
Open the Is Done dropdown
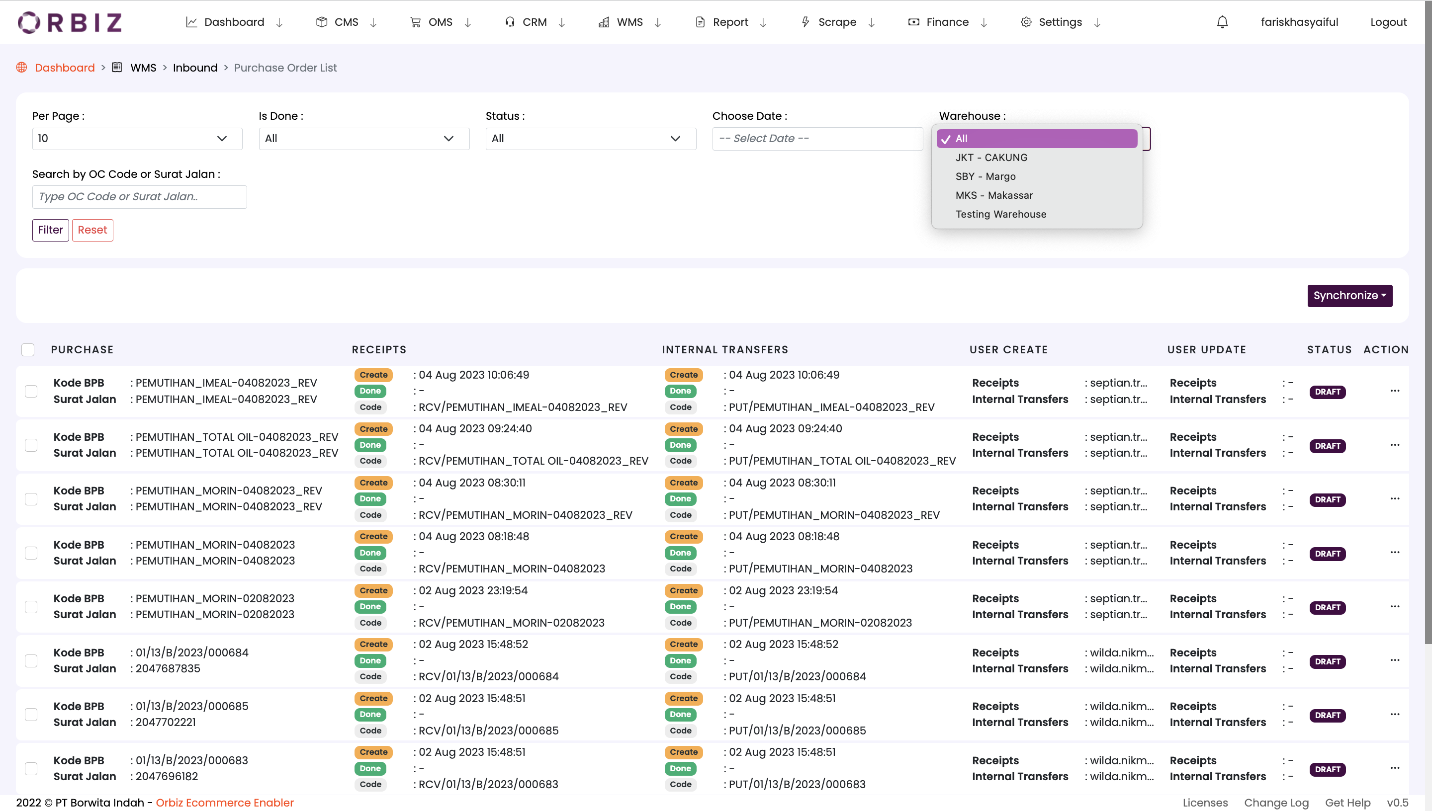pyautogui.click(x=364, y=139)
